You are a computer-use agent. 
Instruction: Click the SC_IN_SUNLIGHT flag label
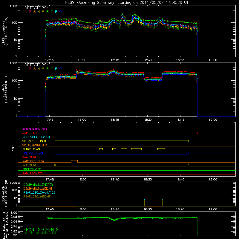point(34,141)
